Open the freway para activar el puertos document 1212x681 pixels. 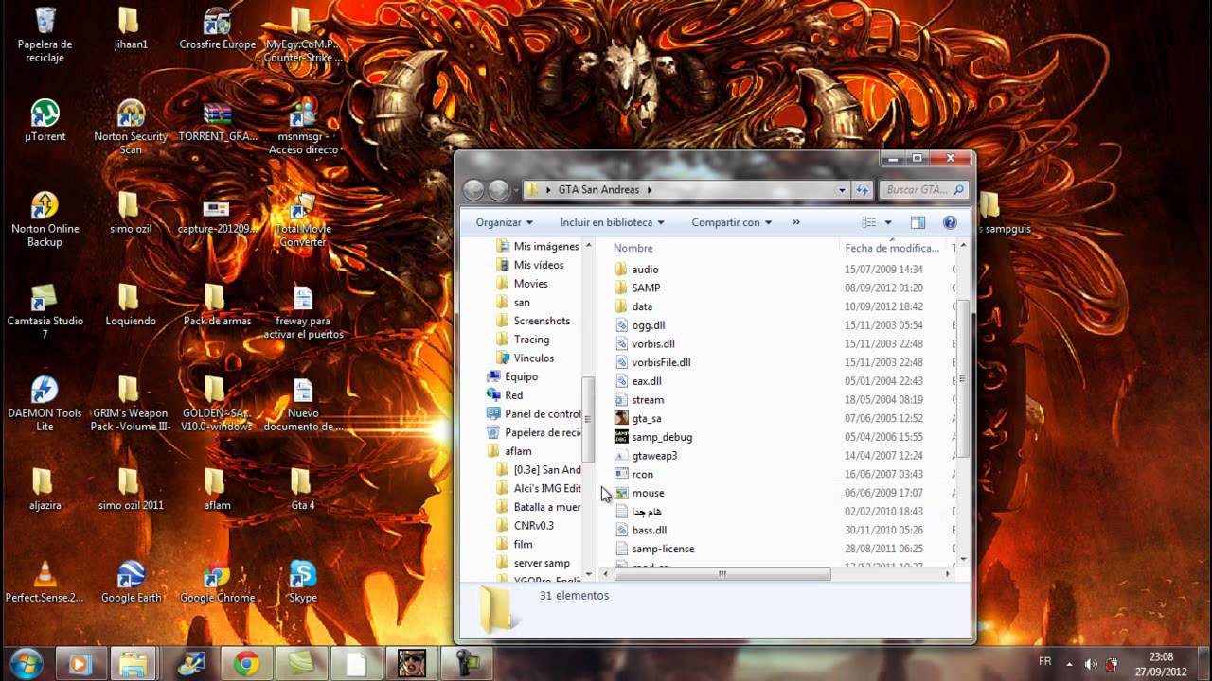(x=303, y=311)
